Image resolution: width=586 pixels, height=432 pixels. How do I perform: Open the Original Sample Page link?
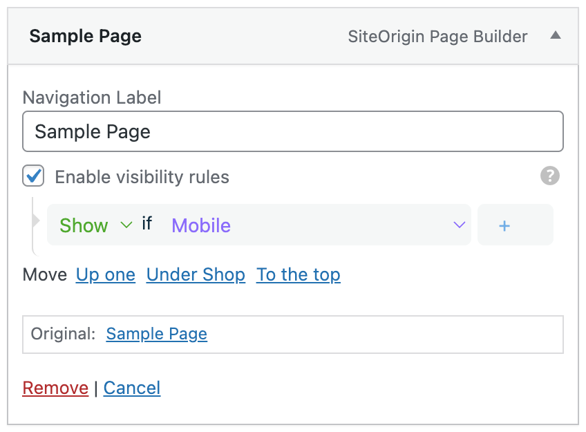tap(157, 334)
